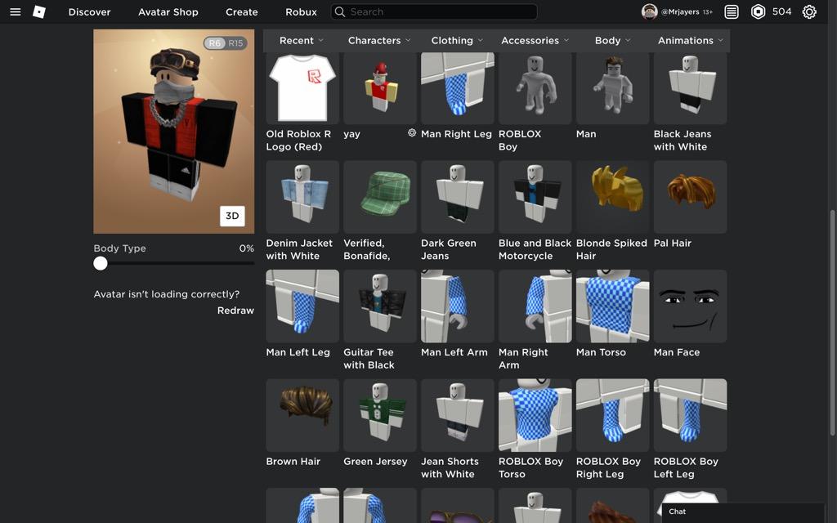This screenshot has height=523, width=837.
Task: Go to the Avatar Shop menu item
Action: 168,11
